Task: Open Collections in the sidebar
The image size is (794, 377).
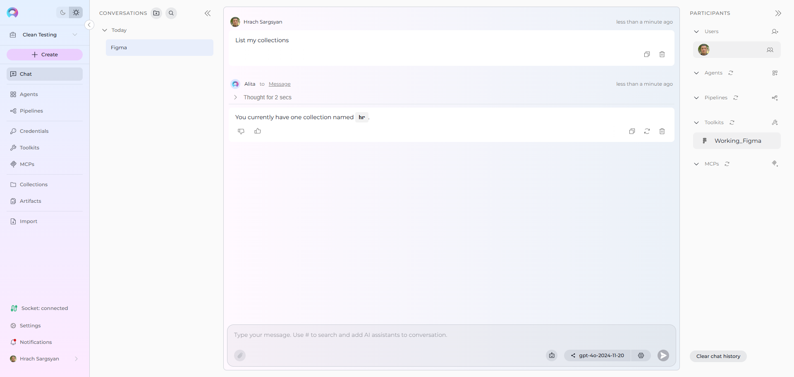Action: 45,185
